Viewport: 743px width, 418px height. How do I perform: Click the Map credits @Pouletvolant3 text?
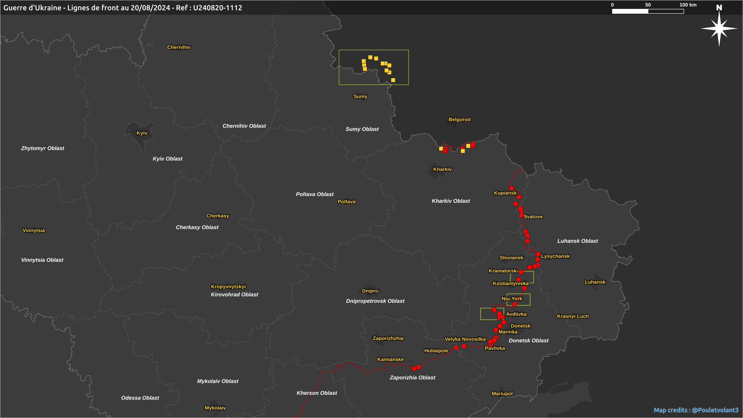tap(696, 410)
